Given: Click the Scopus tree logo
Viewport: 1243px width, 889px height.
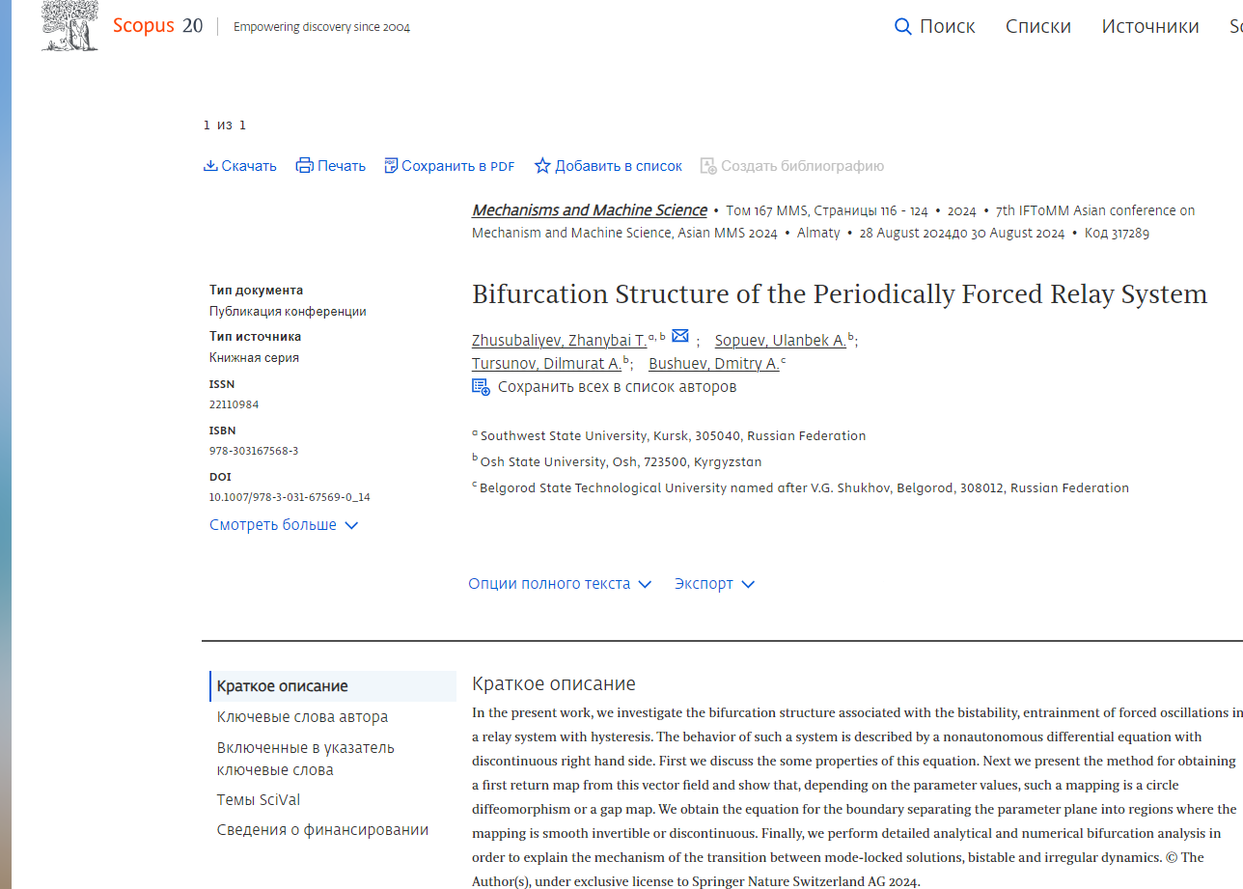Looking at the screenshot, I should click(x=69, y=25).
